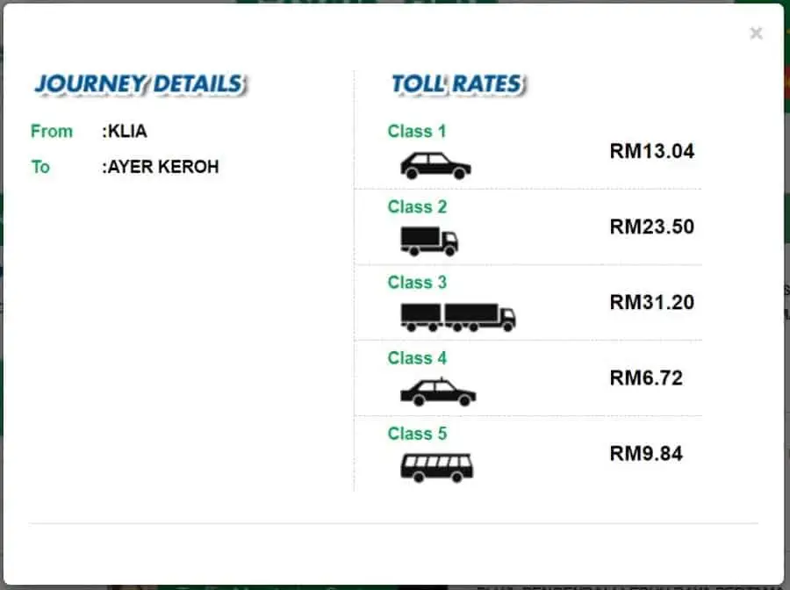This screenshot has width=790, height=590.
Task: Click the Class 4 taxi icon
Action: point(438,392)
